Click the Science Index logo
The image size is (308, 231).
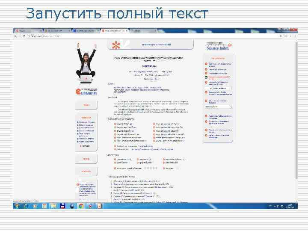coord(219,46)
